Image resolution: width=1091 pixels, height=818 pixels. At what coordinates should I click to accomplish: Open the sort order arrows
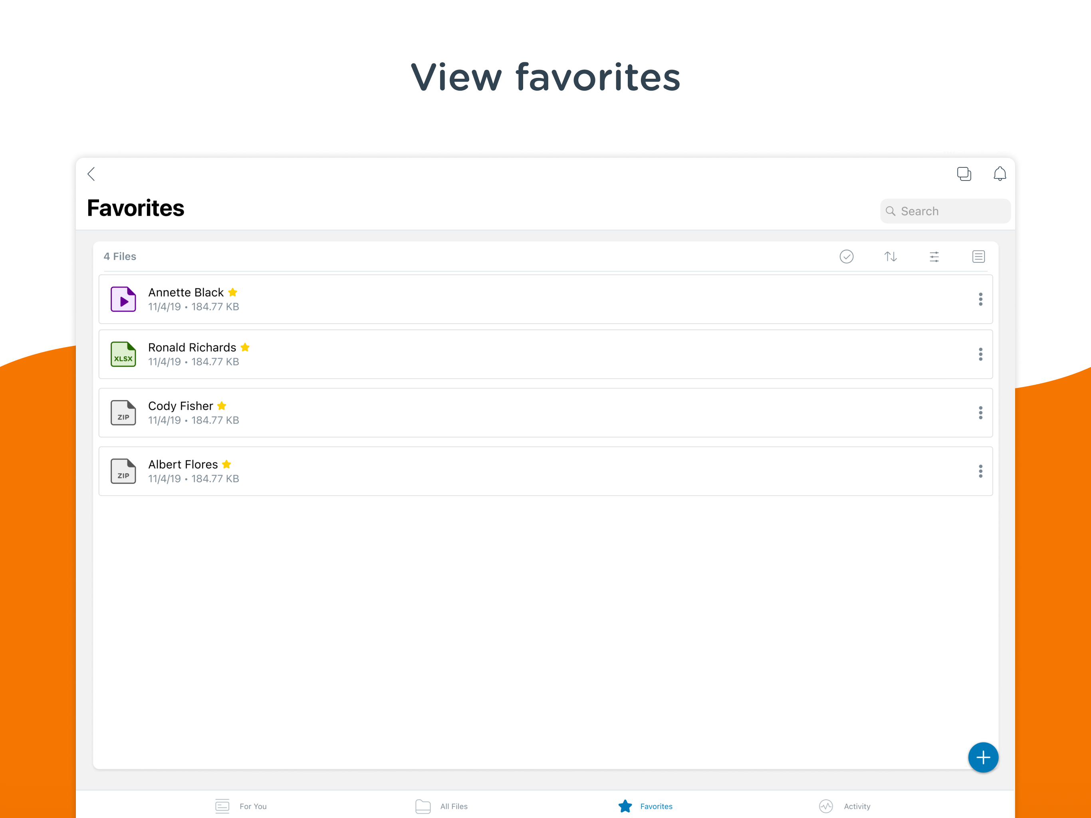[x=890, y=256]
